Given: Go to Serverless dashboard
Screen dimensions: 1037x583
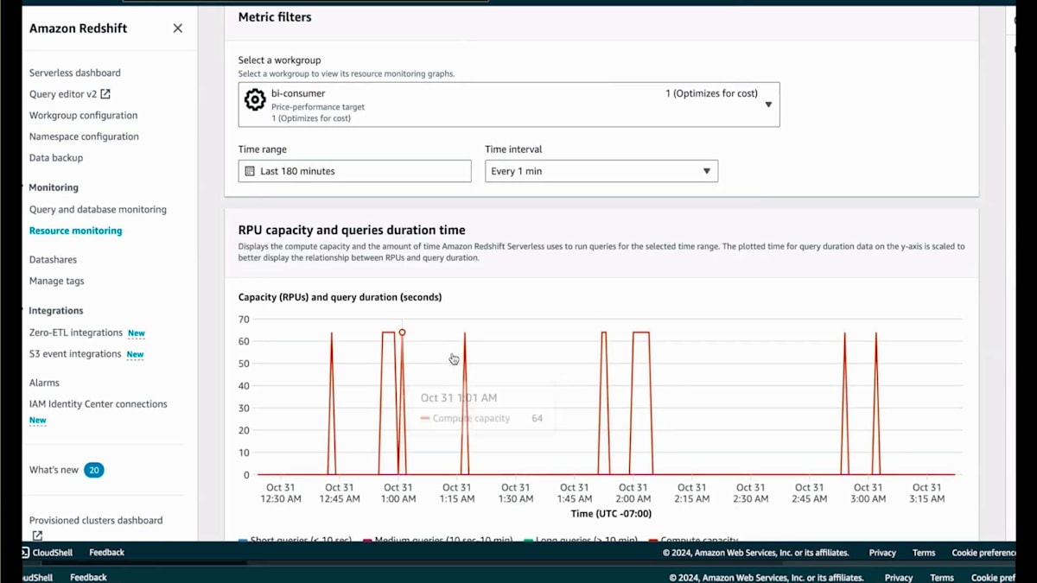Looking at the screenshot, I should coord(75,73).
